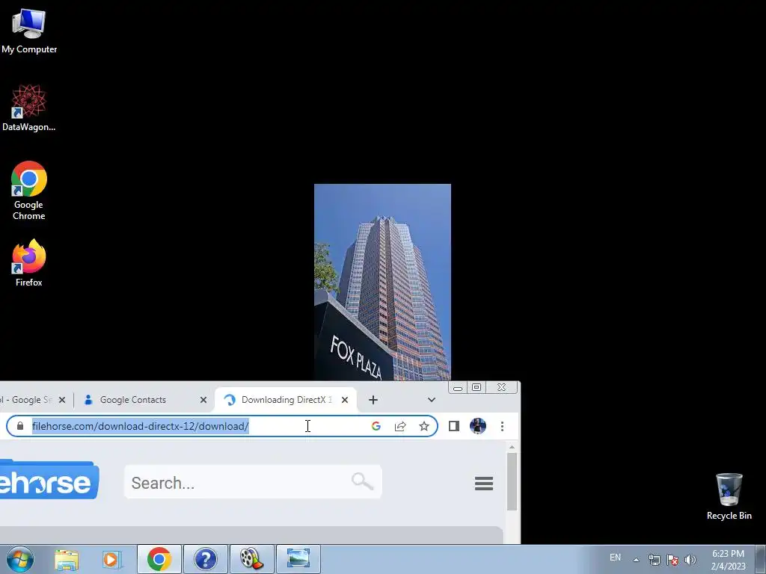Close the Google Contacts tab

203,400
